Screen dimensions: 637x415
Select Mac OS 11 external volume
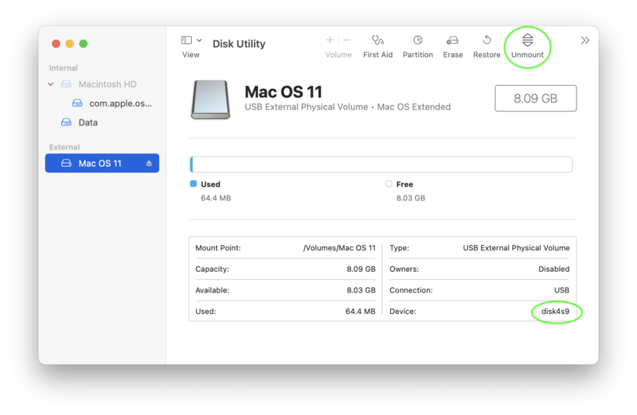tap(102, 163)
